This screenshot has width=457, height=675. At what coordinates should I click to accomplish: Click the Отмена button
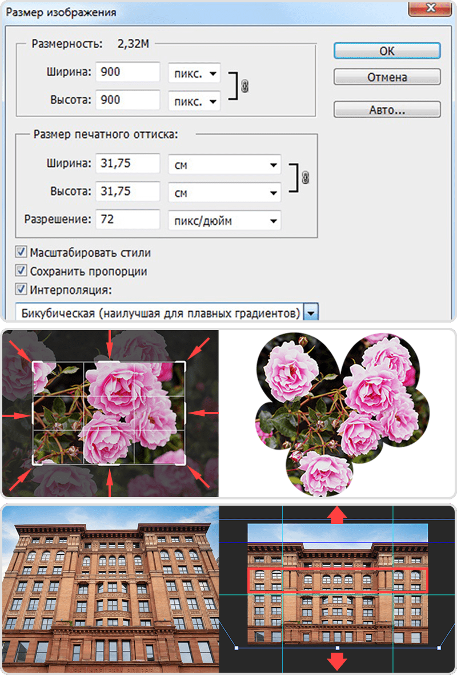pyautogui.click(x=387, y=77)
